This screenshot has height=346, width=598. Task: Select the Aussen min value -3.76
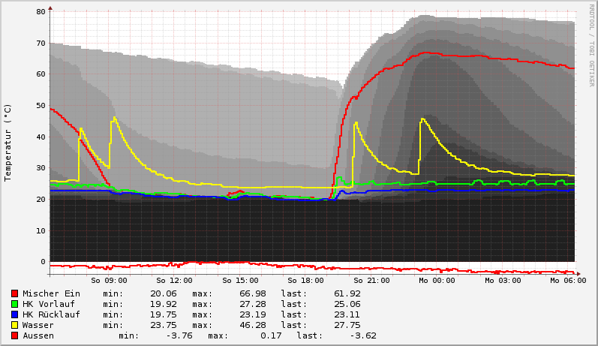[x=176, y=335]
